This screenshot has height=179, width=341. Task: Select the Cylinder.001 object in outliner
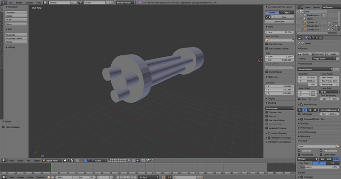click(x=313, y=26)
